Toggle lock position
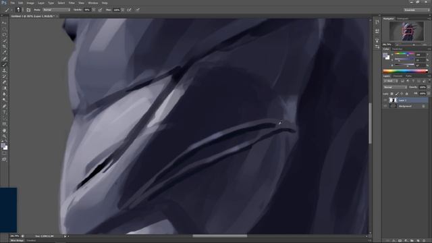This screenshot has width=432, height=243. click(402, 94)
